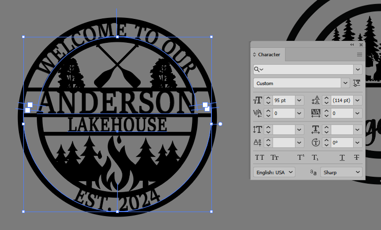Click the All Caps (TT) button
Viewport: 381px width, 230px height.
tap(260, 157)
